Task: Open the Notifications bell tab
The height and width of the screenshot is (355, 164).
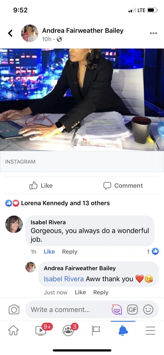Action: pyautogui.click(x=123, y=331)
